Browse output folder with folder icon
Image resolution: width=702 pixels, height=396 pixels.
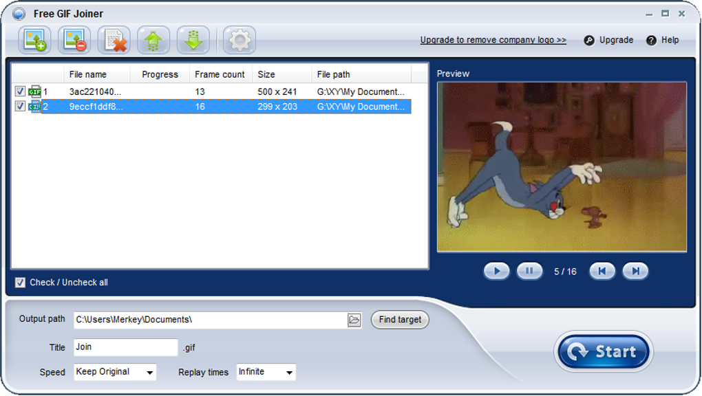point(354,320)
